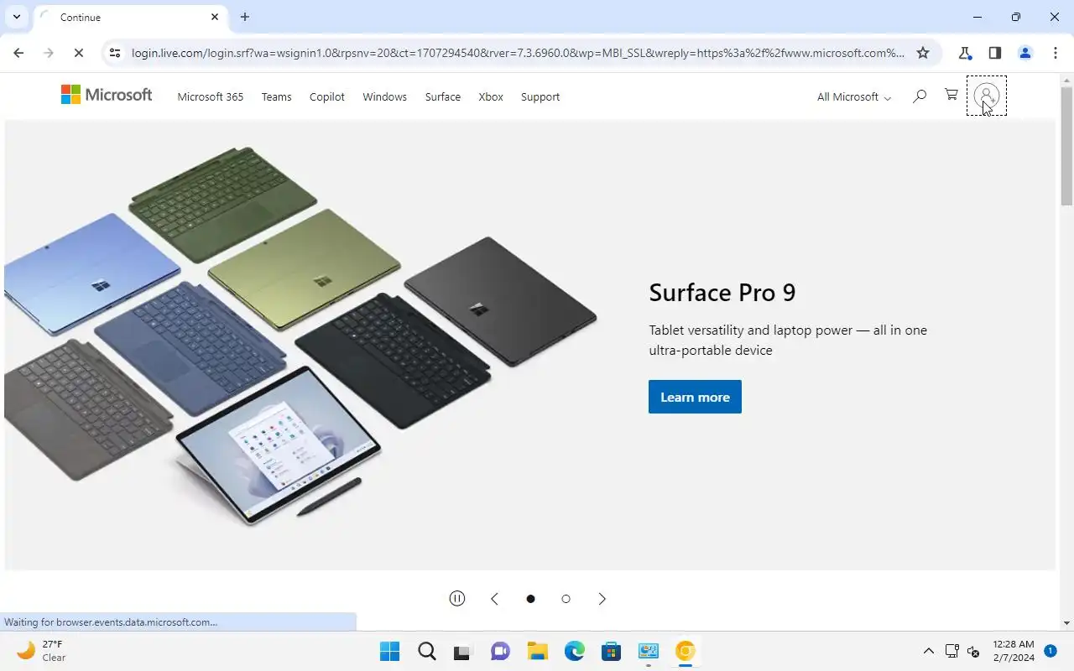Screen dimensions: 1074x671
Task: Click the browser forward arrow
Action: tap(49, 53)
